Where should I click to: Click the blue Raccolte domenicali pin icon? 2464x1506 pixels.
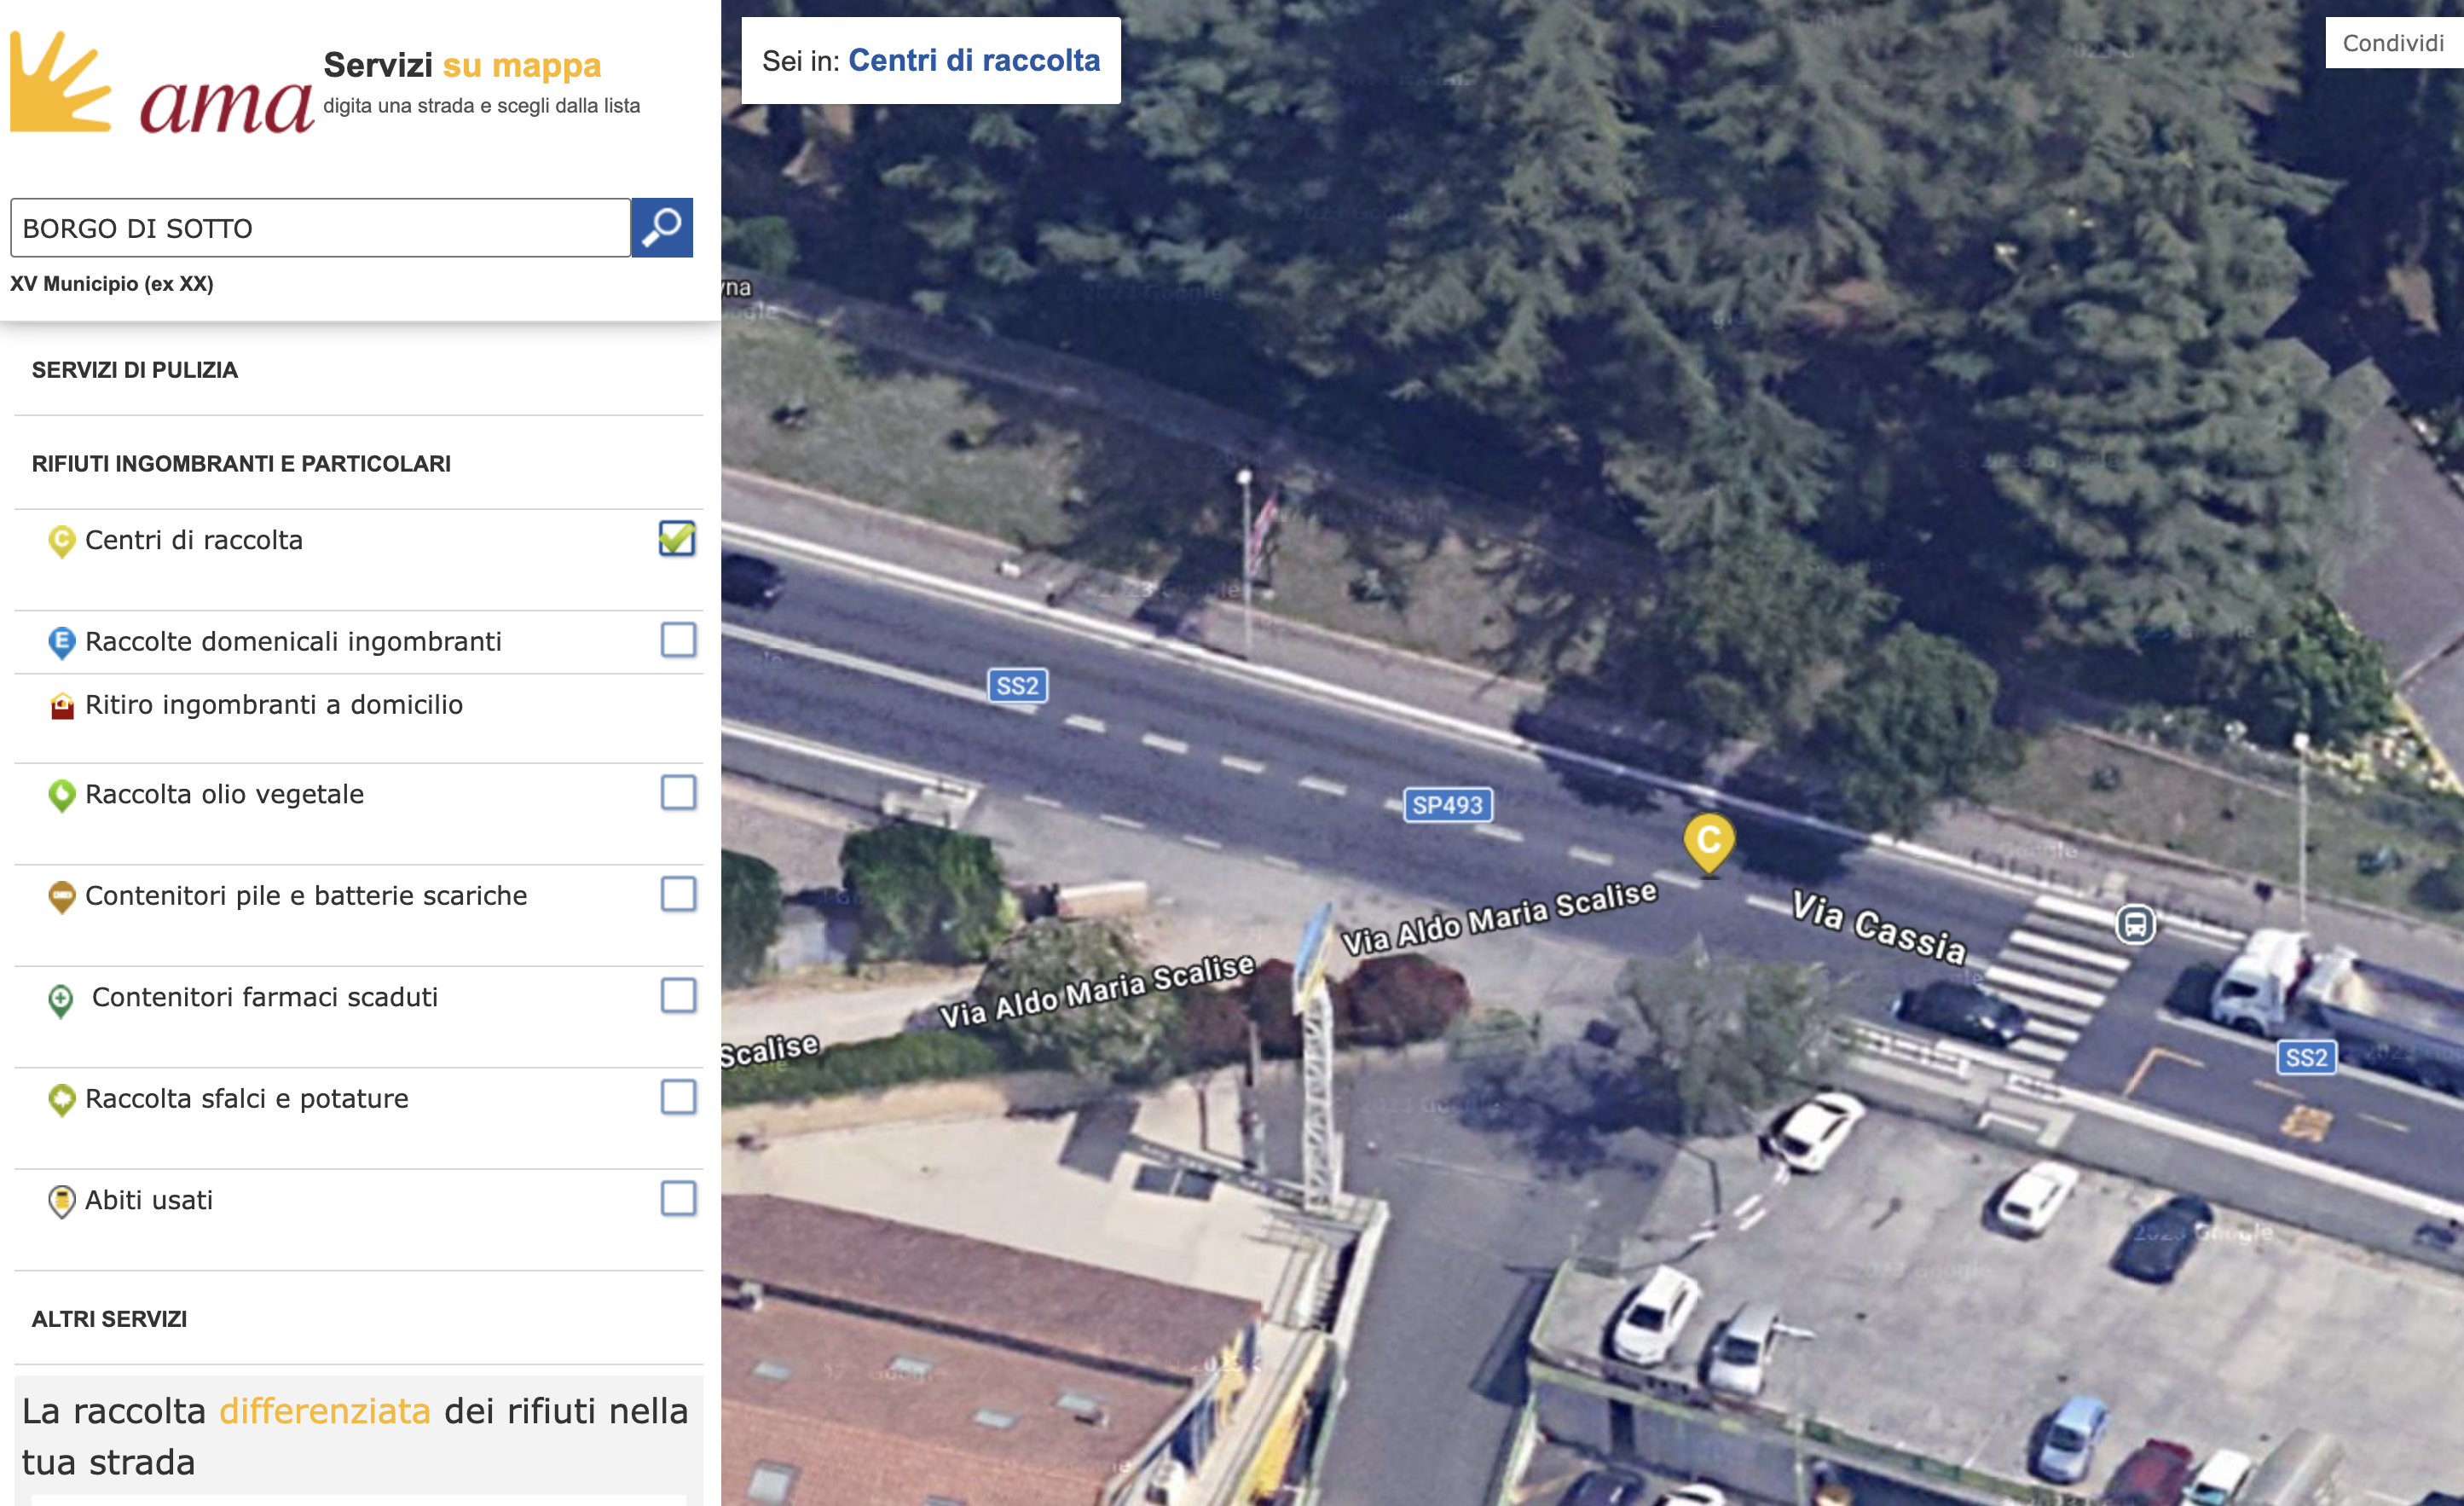tap(62, 643)
